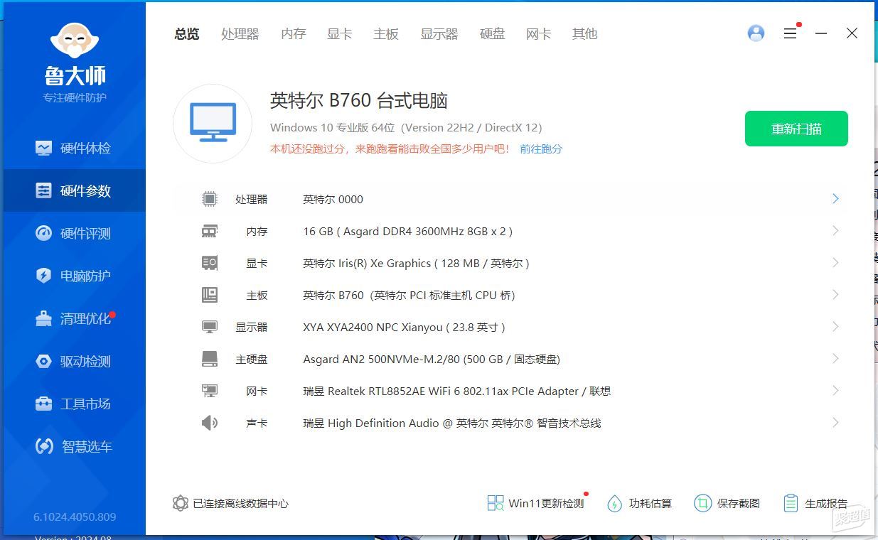
Task: Switch to the 显卡 tab
Action: [x=339, y=33]
